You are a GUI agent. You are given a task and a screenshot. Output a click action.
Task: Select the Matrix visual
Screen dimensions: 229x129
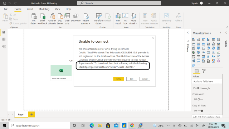203,57
